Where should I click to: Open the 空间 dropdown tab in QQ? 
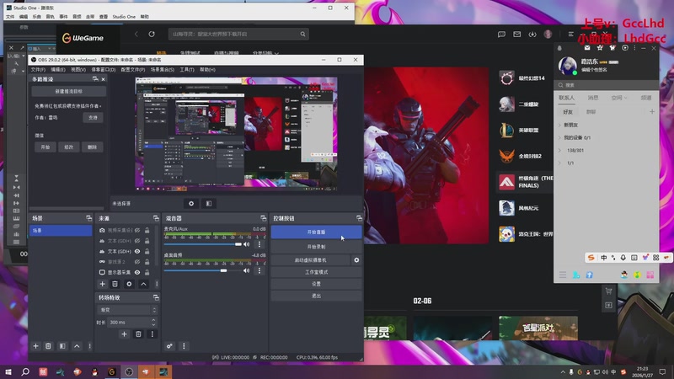(619, 98)
